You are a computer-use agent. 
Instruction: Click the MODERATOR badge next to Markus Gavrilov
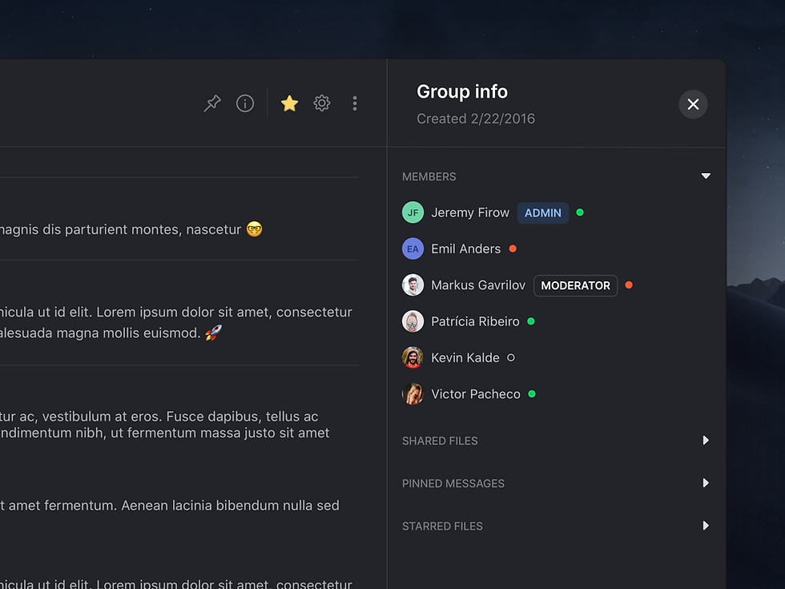point(576,285)
